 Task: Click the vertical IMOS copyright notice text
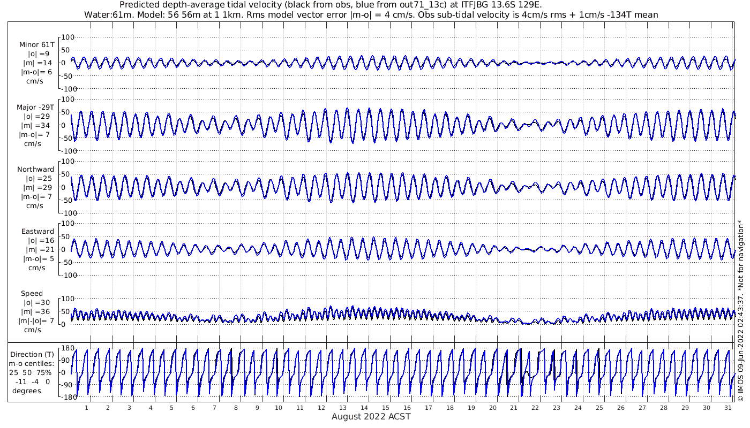[741, 311]
